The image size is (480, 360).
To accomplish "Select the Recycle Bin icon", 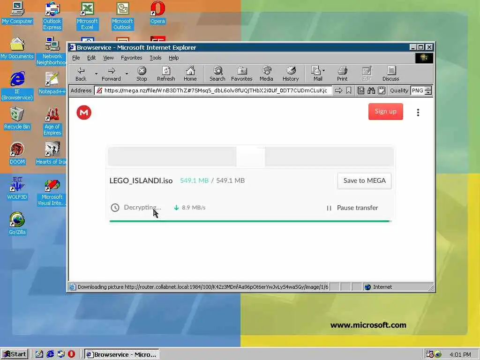I will point(17,119).
